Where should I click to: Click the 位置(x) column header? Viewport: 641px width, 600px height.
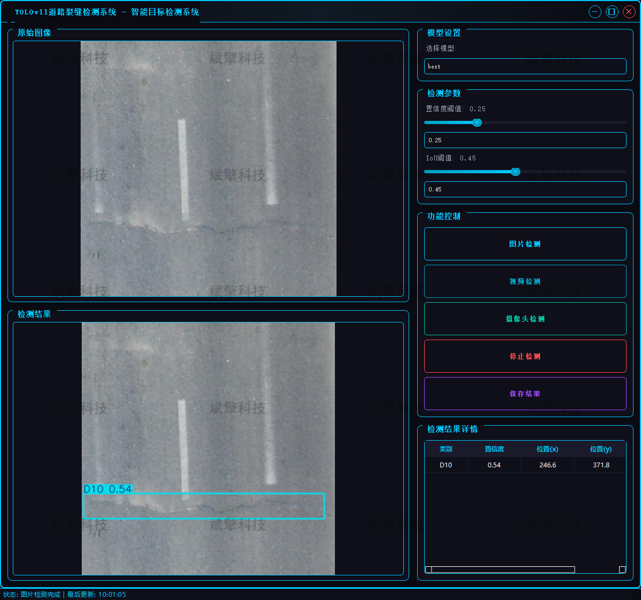(x=548, y=449)
